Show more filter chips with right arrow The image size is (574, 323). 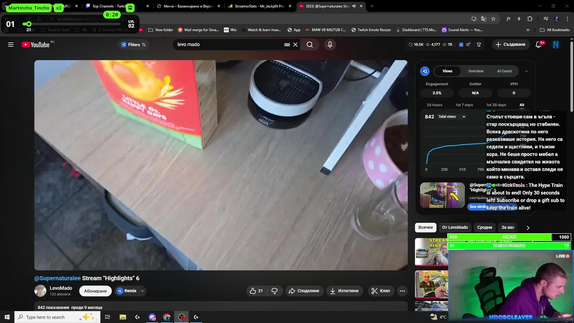coord(528,227)
